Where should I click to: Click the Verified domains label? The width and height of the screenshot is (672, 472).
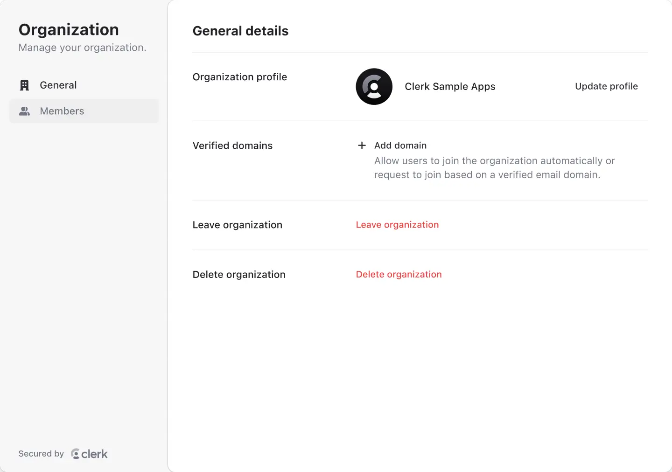pyautogui.click(x=232, y=145)
